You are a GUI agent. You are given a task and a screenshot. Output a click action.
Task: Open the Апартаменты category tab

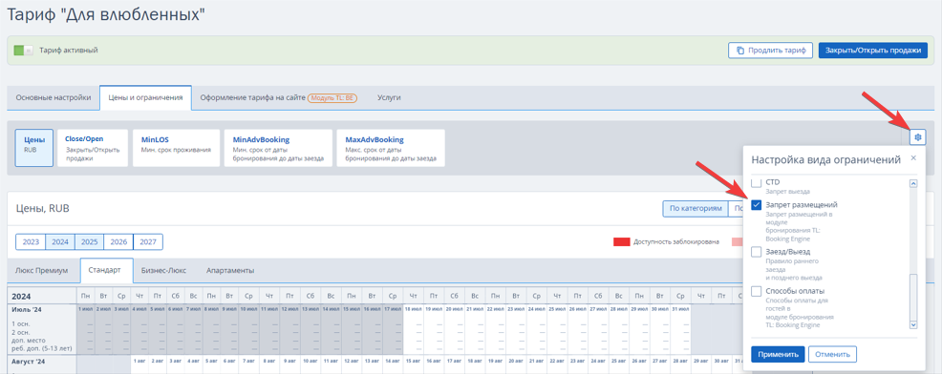point(230,271)
